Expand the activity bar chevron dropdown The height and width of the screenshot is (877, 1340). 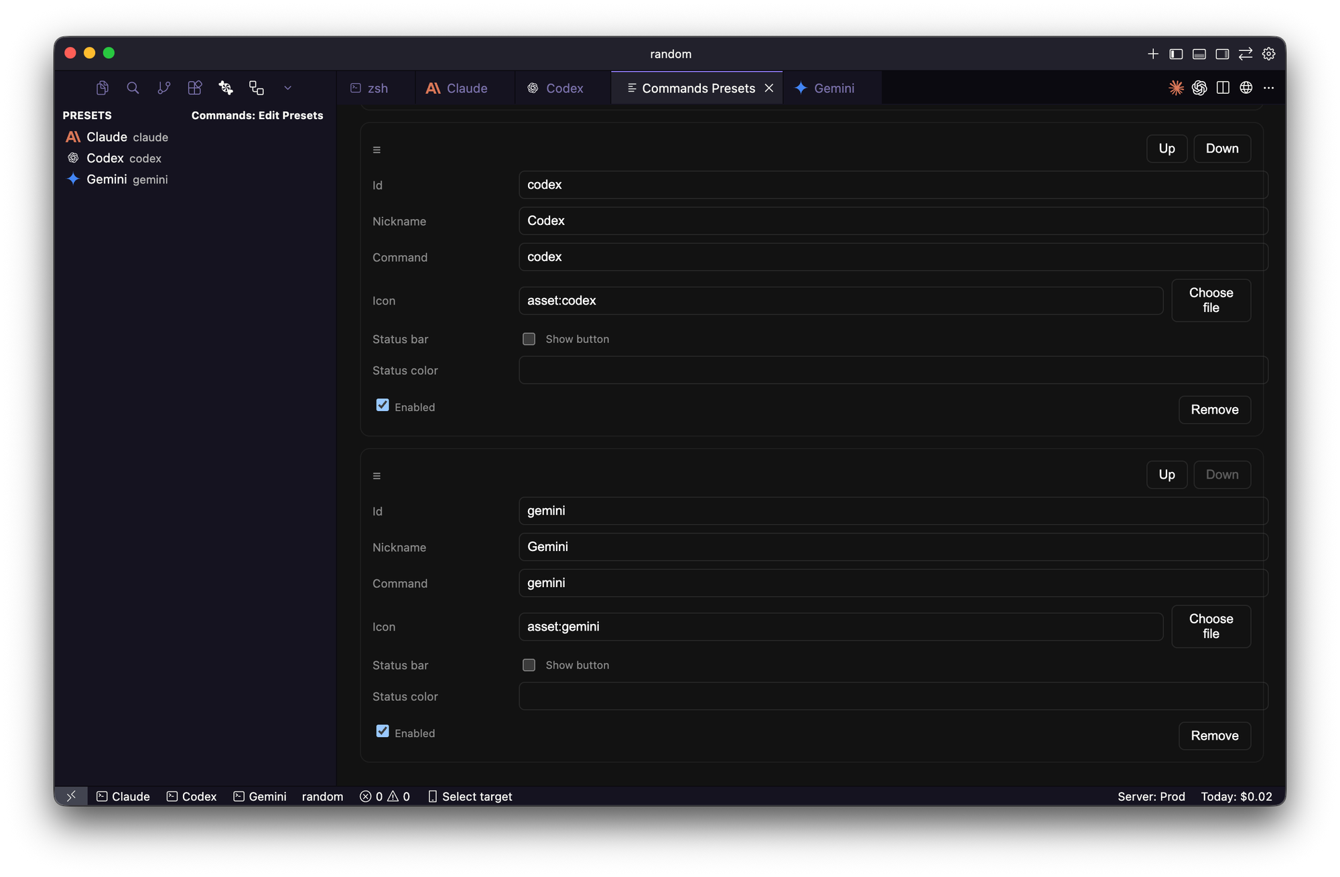pyautogui.click(x=287, y=88)
